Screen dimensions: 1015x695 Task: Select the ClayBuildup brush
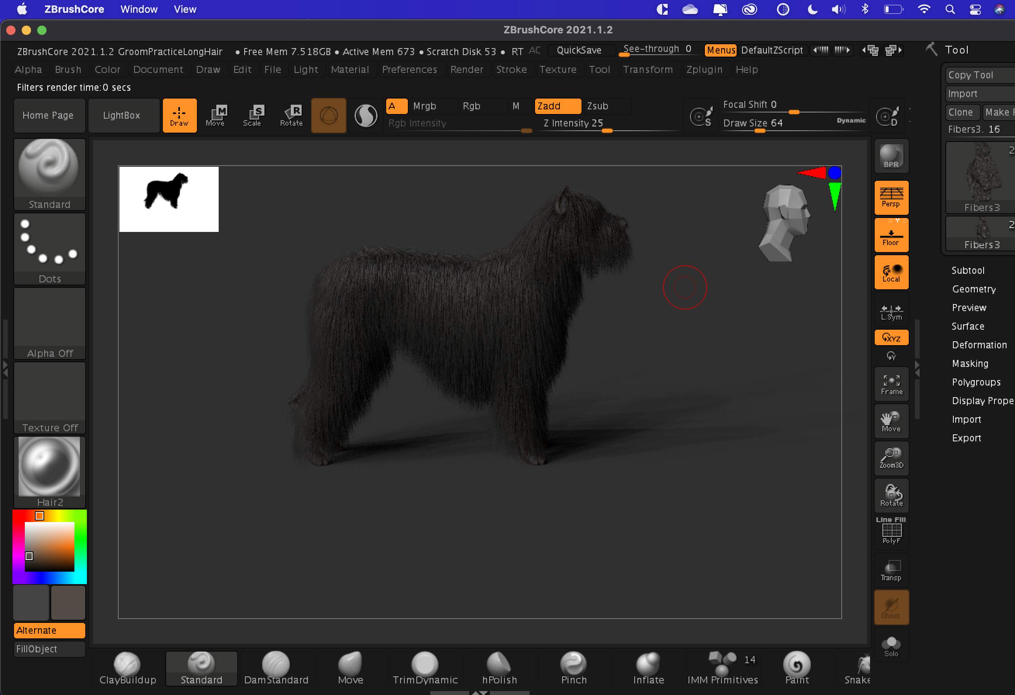[127, 667]
